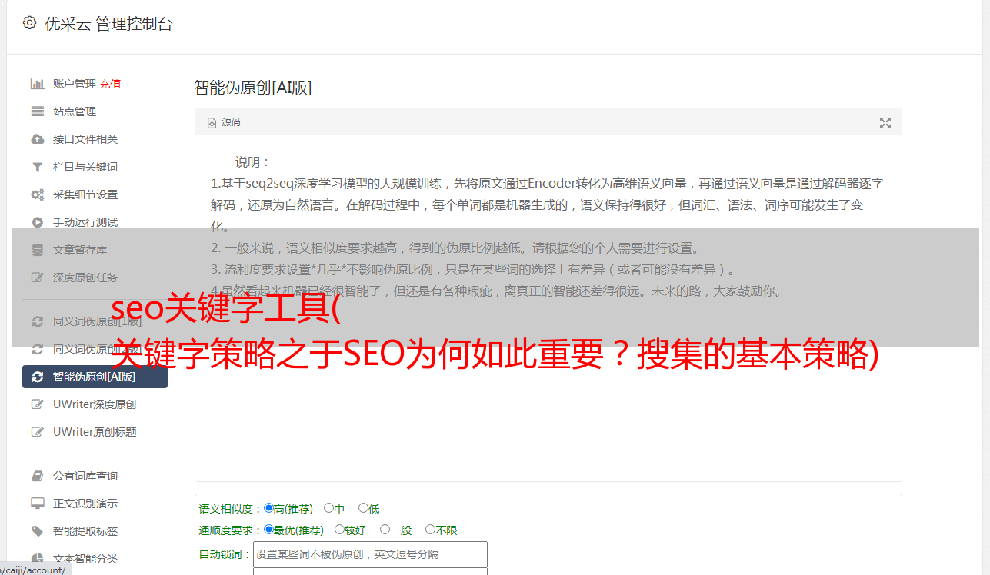
Task: Select 较好 for 通顺度要求
Action: click(x=339, y=530)
